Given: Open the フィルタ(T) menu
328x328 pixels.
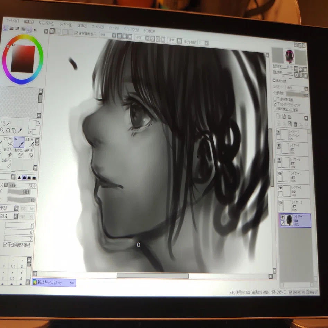Looking at the screenshot, I should coord(98,27).
